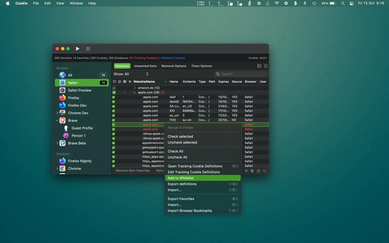Select the Firefox browser icon in the sidebar
Viewport: 389px width, 243px height.
point(63,98)
